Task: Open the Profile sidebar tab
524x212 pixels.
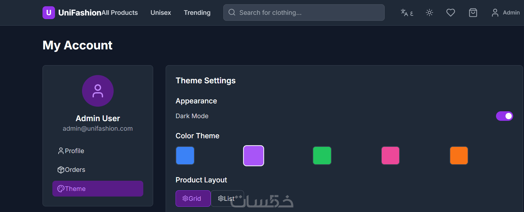Action: point(71,151)
